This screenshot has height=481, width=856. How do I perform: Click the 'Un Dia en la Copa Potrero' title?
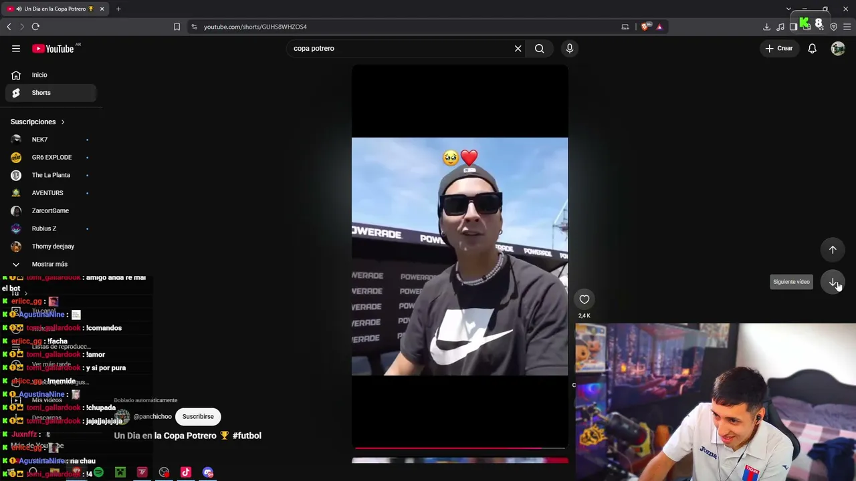165,436
